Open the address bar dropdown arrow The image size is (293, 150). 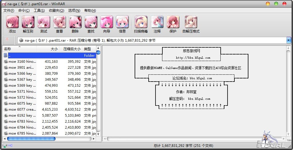[x=289, y=40]
